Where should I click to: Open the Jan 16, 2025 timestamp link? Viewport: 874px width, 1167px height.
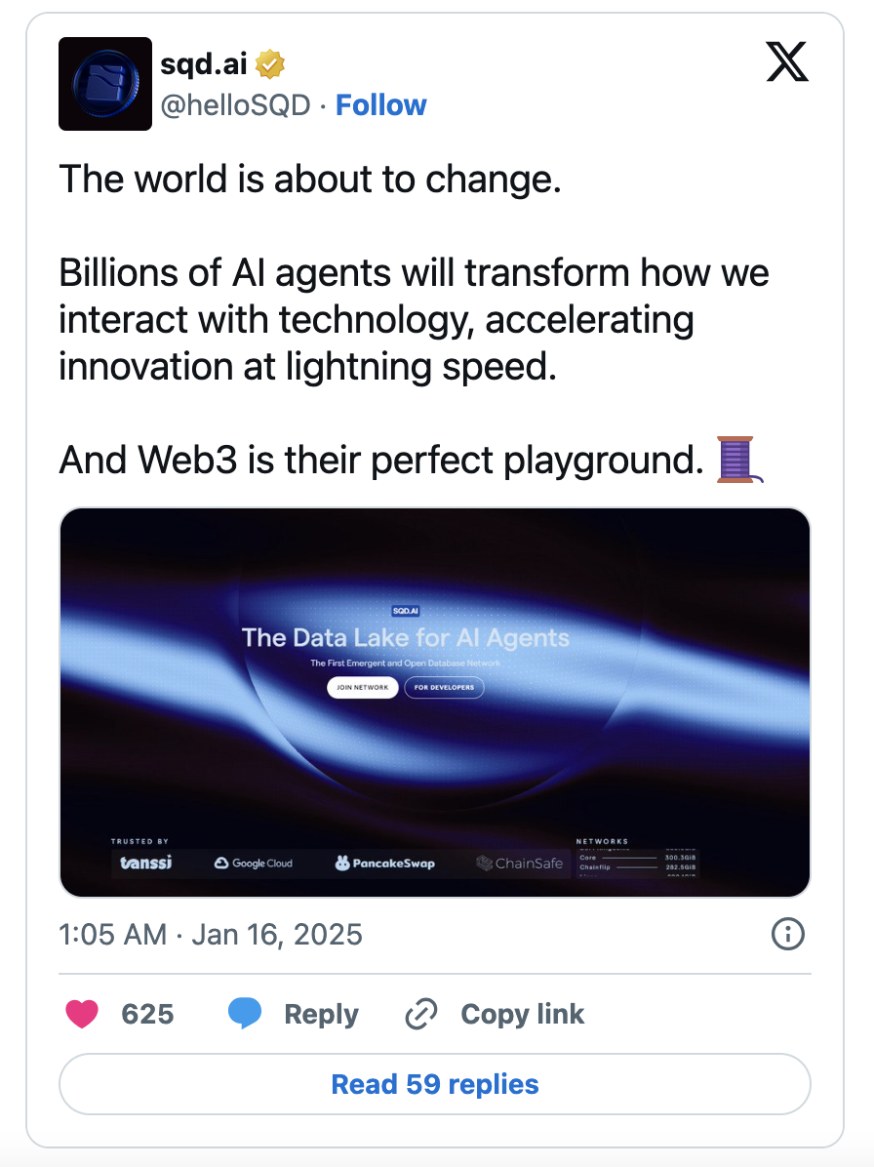pyautogui.click(x=211, y=935)
